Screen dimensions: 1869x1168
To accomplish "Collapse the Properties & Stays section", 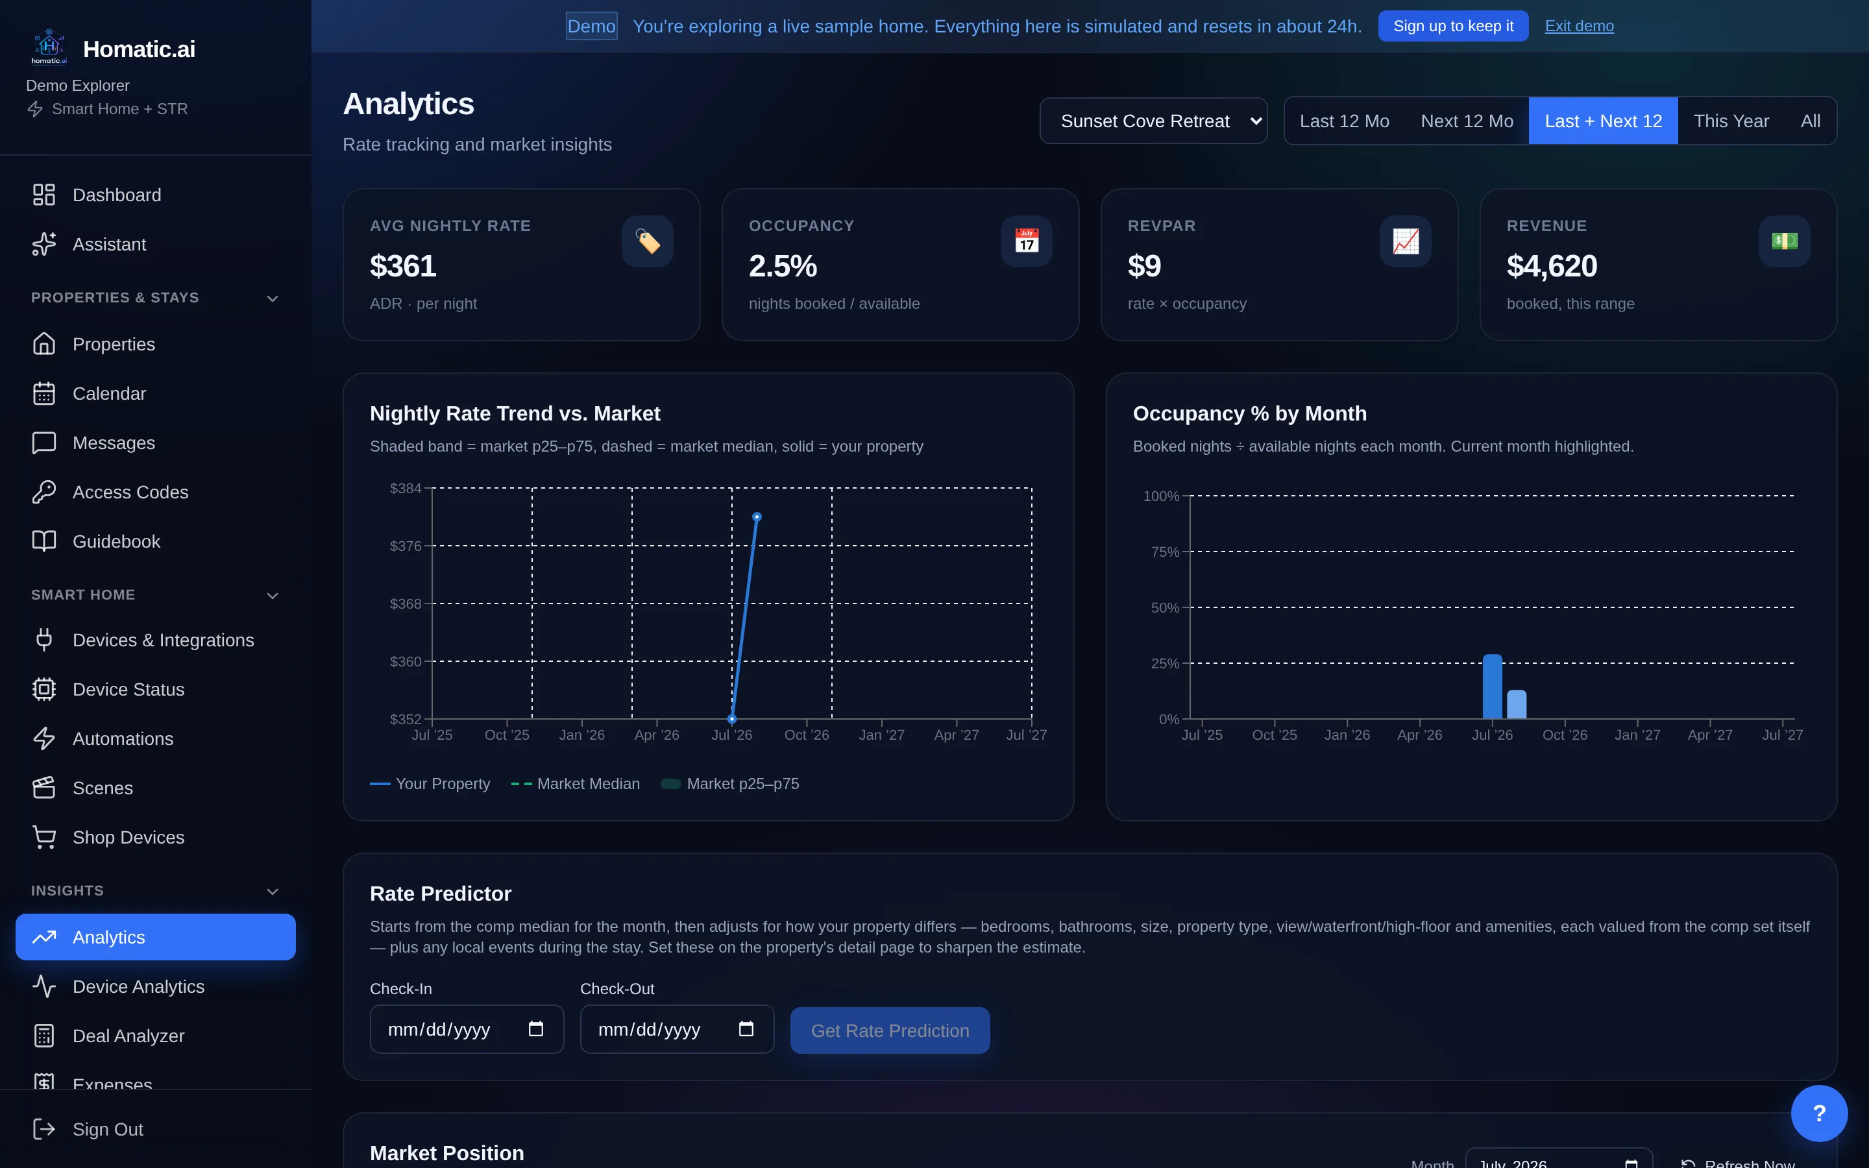I will [x=273, y=298].
